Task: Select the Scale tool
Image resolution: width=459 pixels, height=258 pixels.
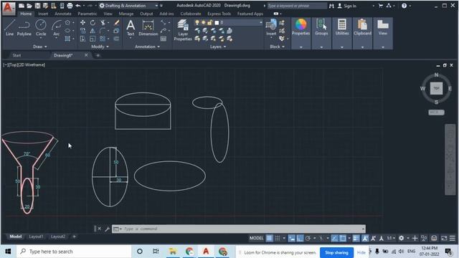Action: coord(93,39)
